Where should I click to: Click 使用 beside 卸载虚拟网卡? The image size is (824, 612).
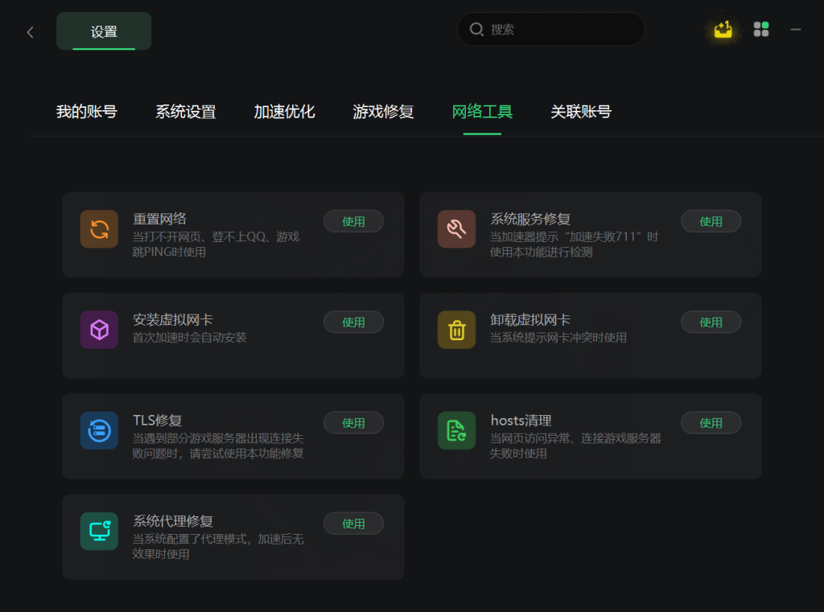coord(711,322)
